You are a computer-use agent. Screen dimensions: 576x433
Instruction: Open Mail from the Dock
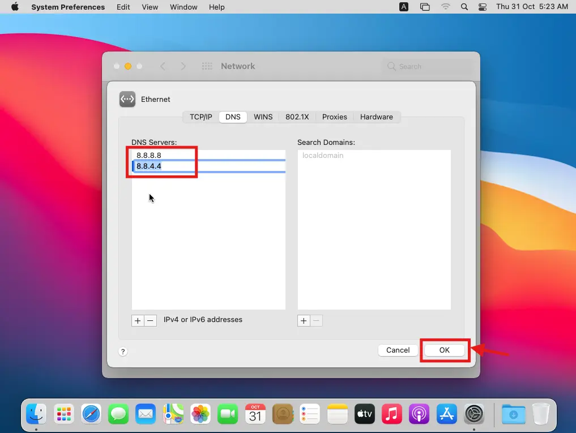146,414
